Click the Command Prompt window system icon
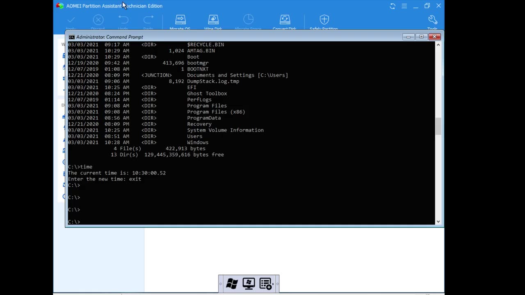525x295 pixels. pos(71,37)
